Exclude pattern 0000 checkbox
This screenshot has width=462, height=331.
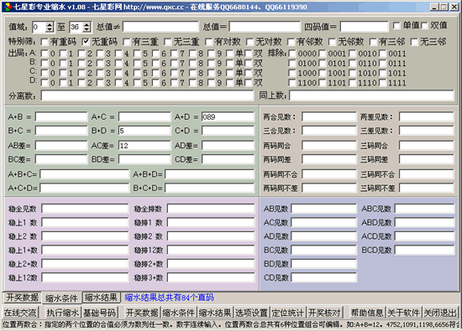pos(292,54)
